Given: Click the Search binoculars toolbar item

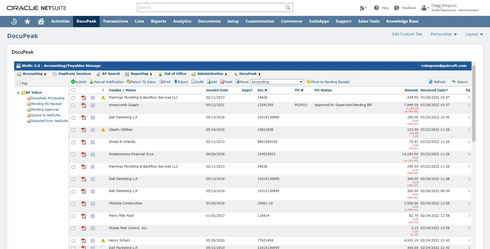Looking at the screenshot, I should tap(460, 82).
